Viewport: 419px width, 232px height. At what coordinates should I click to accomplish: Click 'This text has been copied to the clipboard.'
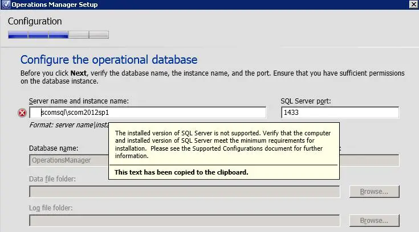point(181,172)
